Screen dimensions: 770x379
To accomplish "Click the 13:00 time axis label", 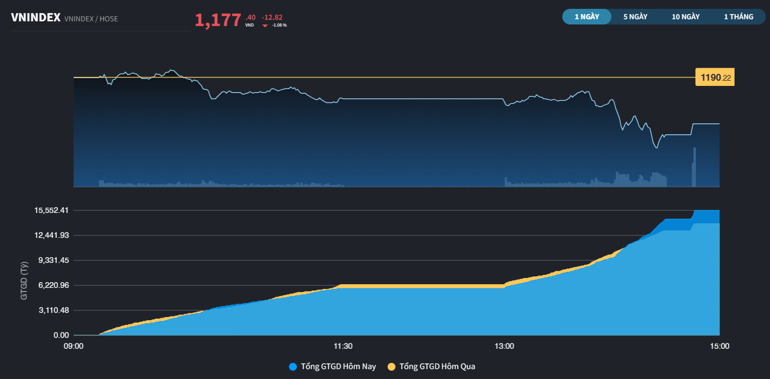I will tap(504, 346).
